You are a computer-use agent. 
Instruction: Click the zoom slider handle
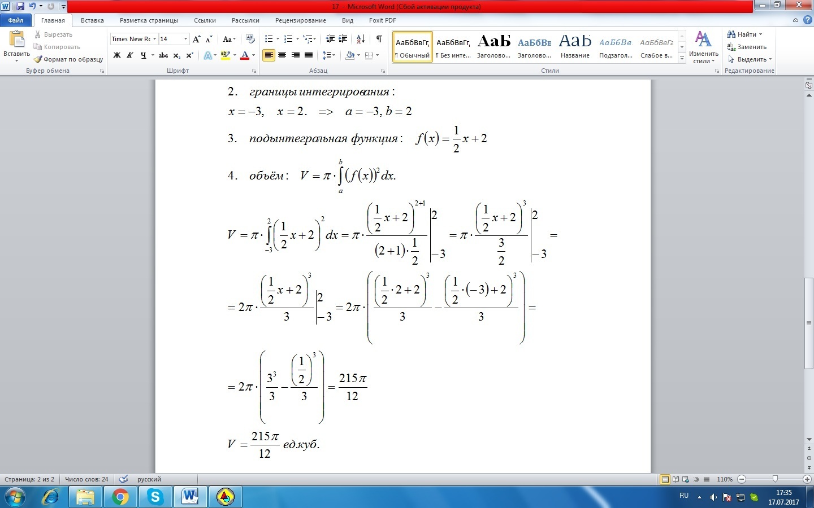click(775, 479)
